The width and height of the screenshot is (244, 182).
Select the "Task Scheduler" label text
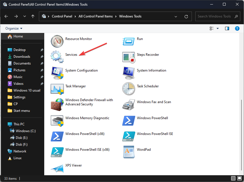[148, 86]
